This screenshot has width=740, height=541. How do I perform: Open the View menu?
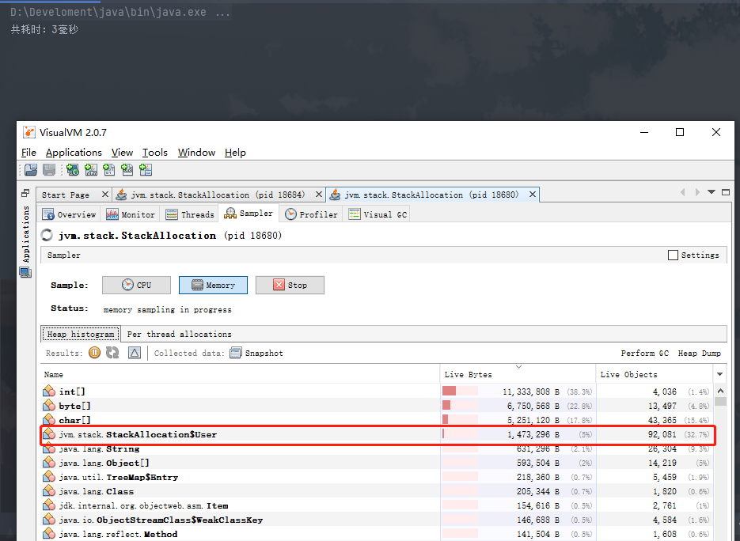tap(122, 153)
